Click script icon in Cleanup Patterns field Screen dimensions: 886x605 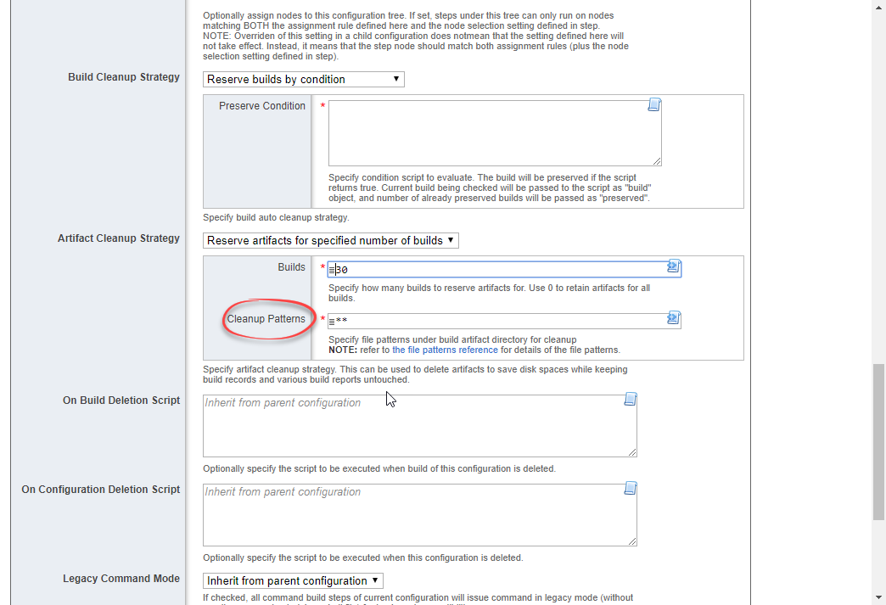coord(673,317)
